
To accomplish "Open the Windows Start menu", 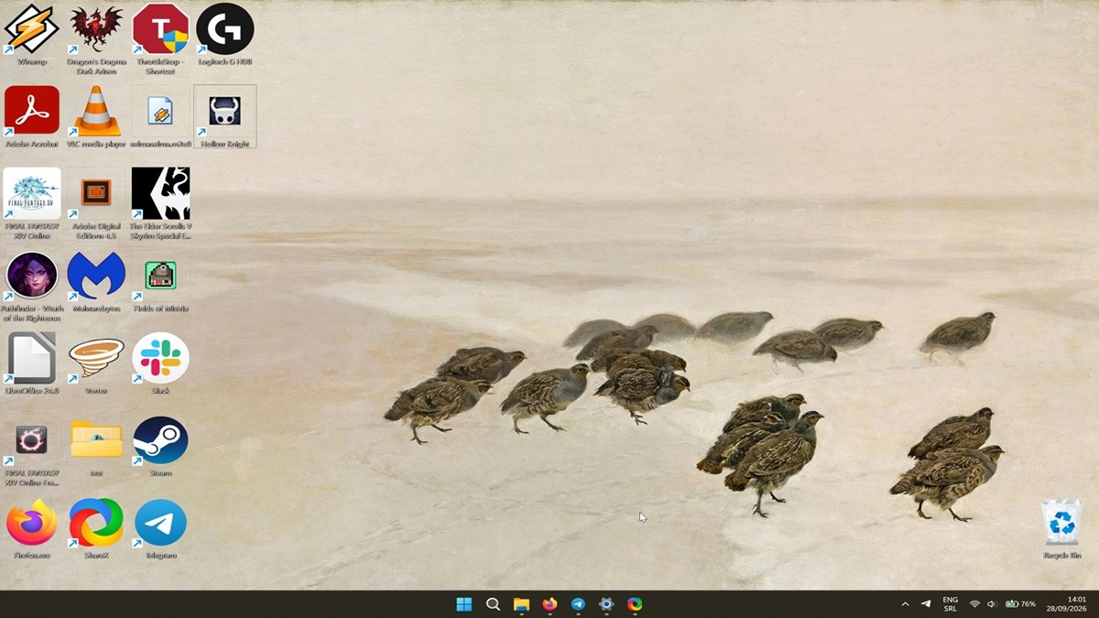I will pos(464,604).
